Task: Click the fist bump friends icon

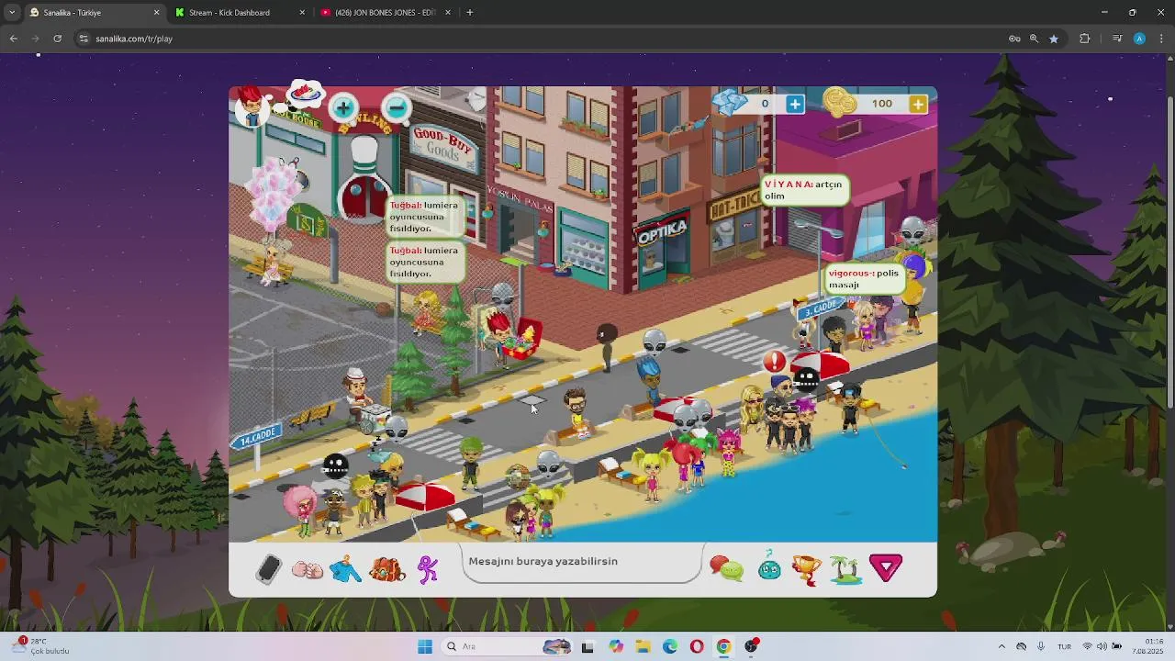Action: pyautogui.click(x=308, y=570)
